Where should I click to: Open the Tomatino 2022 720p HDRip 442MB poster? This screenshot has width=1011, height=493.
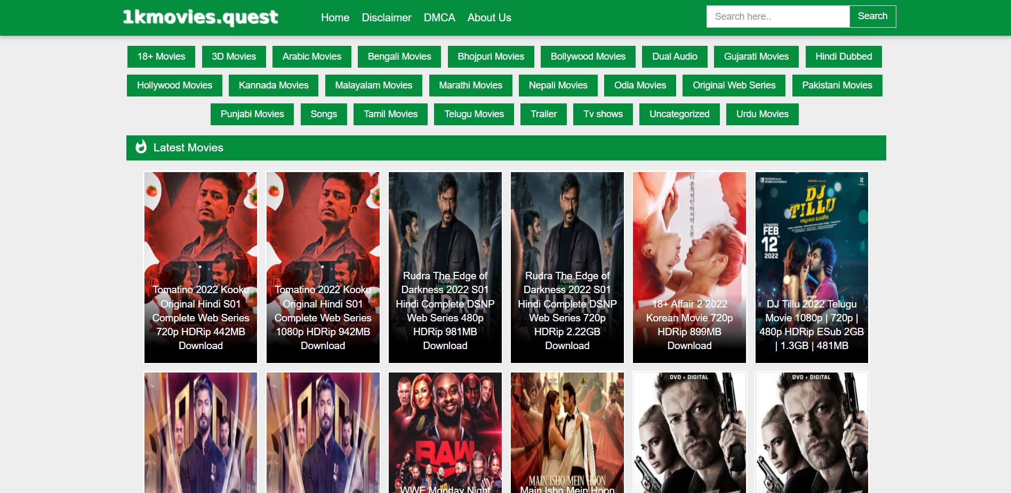click(200, 268)
